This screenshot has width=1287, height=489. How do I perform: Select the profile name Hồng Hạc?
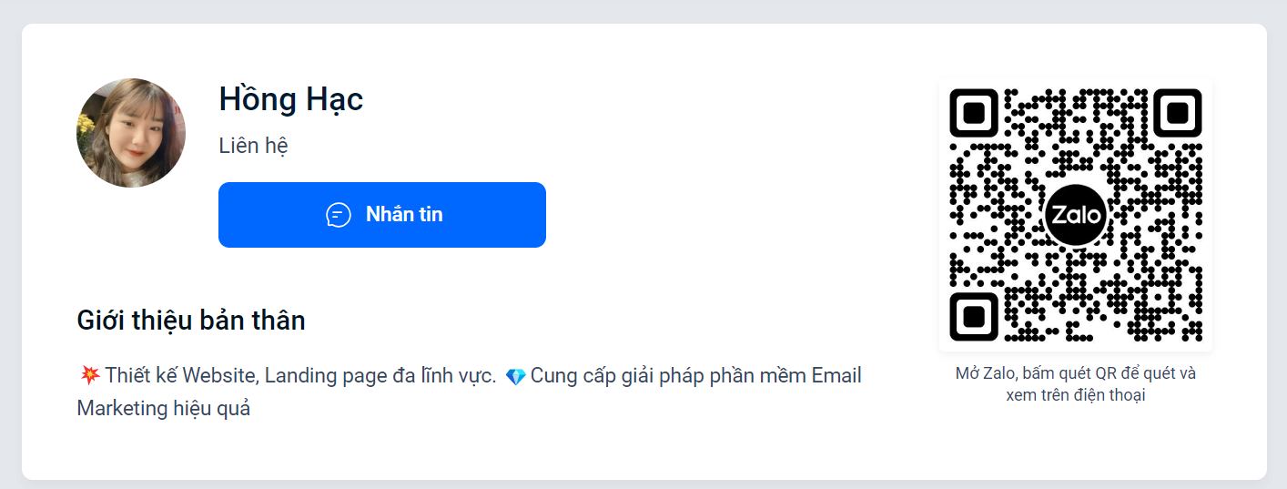coord(291,99)
